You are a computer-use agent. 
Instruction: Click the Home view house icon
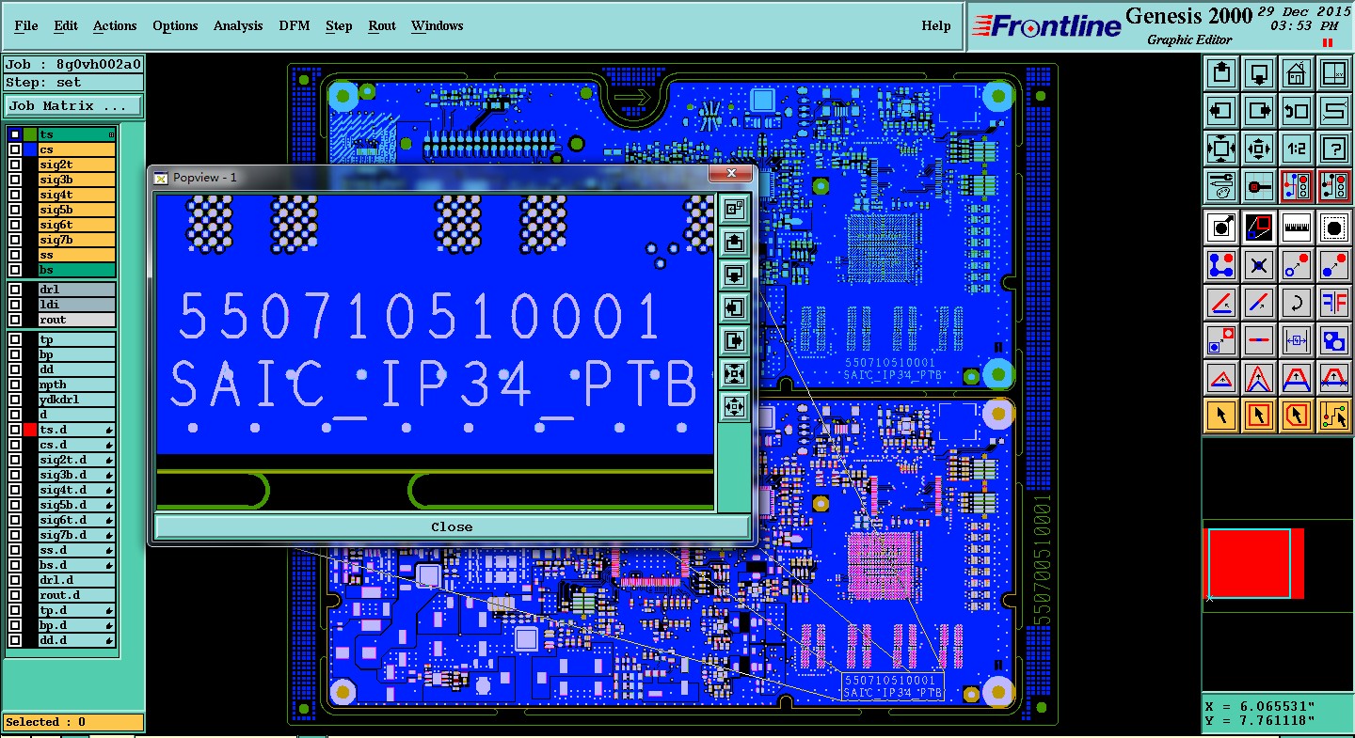coord(1297,72)
